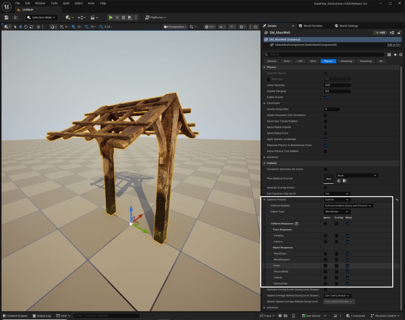
Task: Check the Pawn Overlap response box
Action: pyautogui.click(x=336, y=266)
